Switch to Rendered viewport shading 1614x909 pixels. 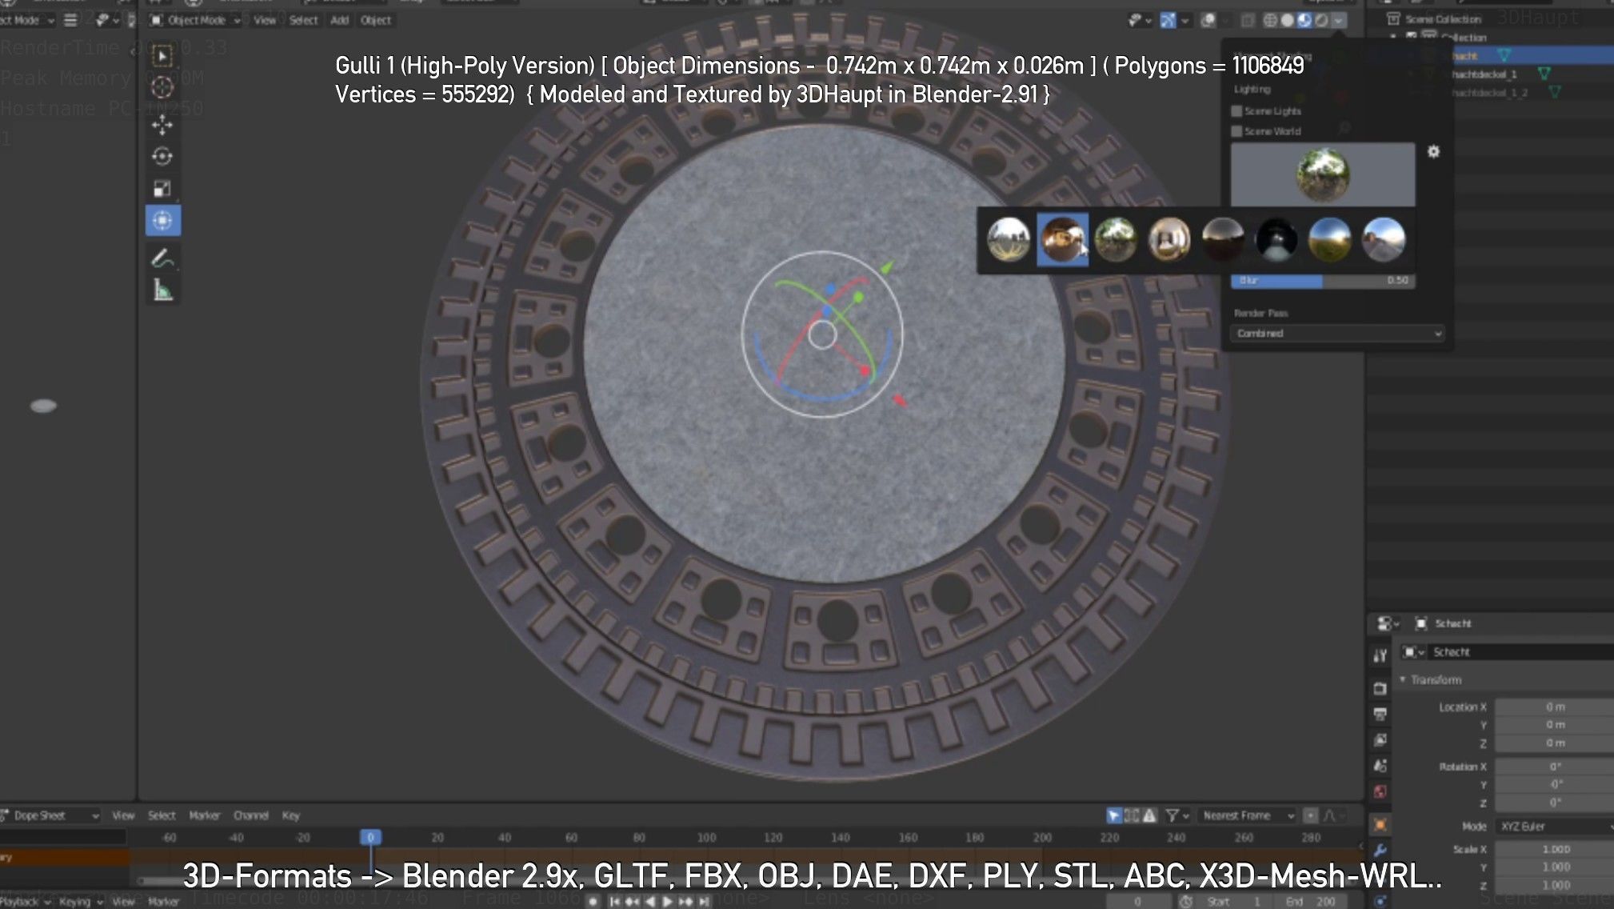1321,20
